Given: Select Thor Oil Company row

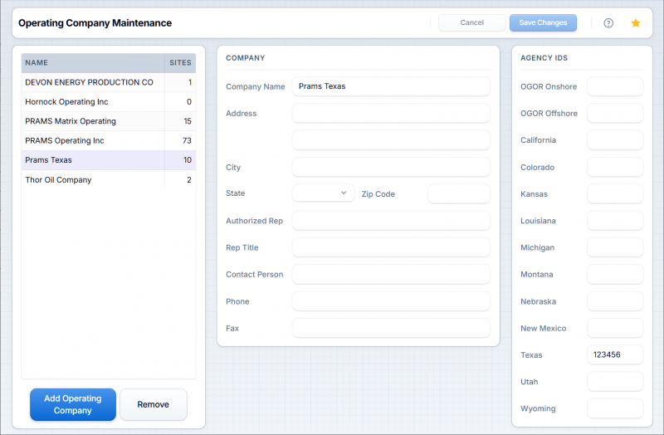Looking at the screenshot, I should (x=109, y=179).
